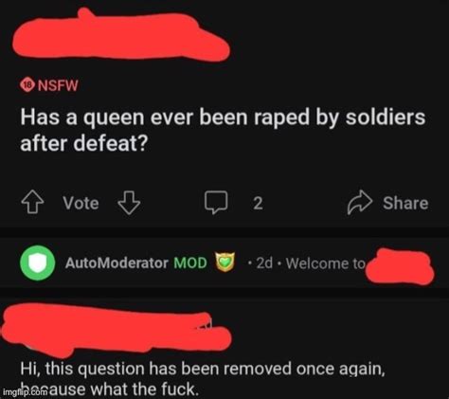Open the post title about a queen

pos(223,130)
